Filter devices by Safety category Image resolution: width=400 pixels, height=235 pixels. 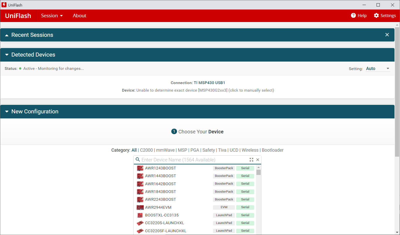[208, 150]
